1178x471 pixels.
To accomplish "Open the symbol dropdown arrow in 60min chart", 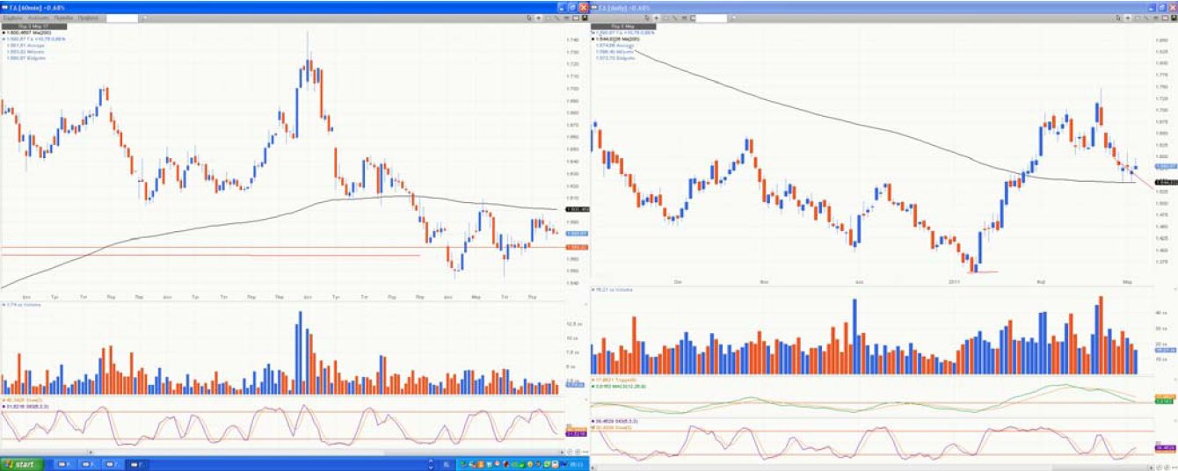I will (144, 18).
